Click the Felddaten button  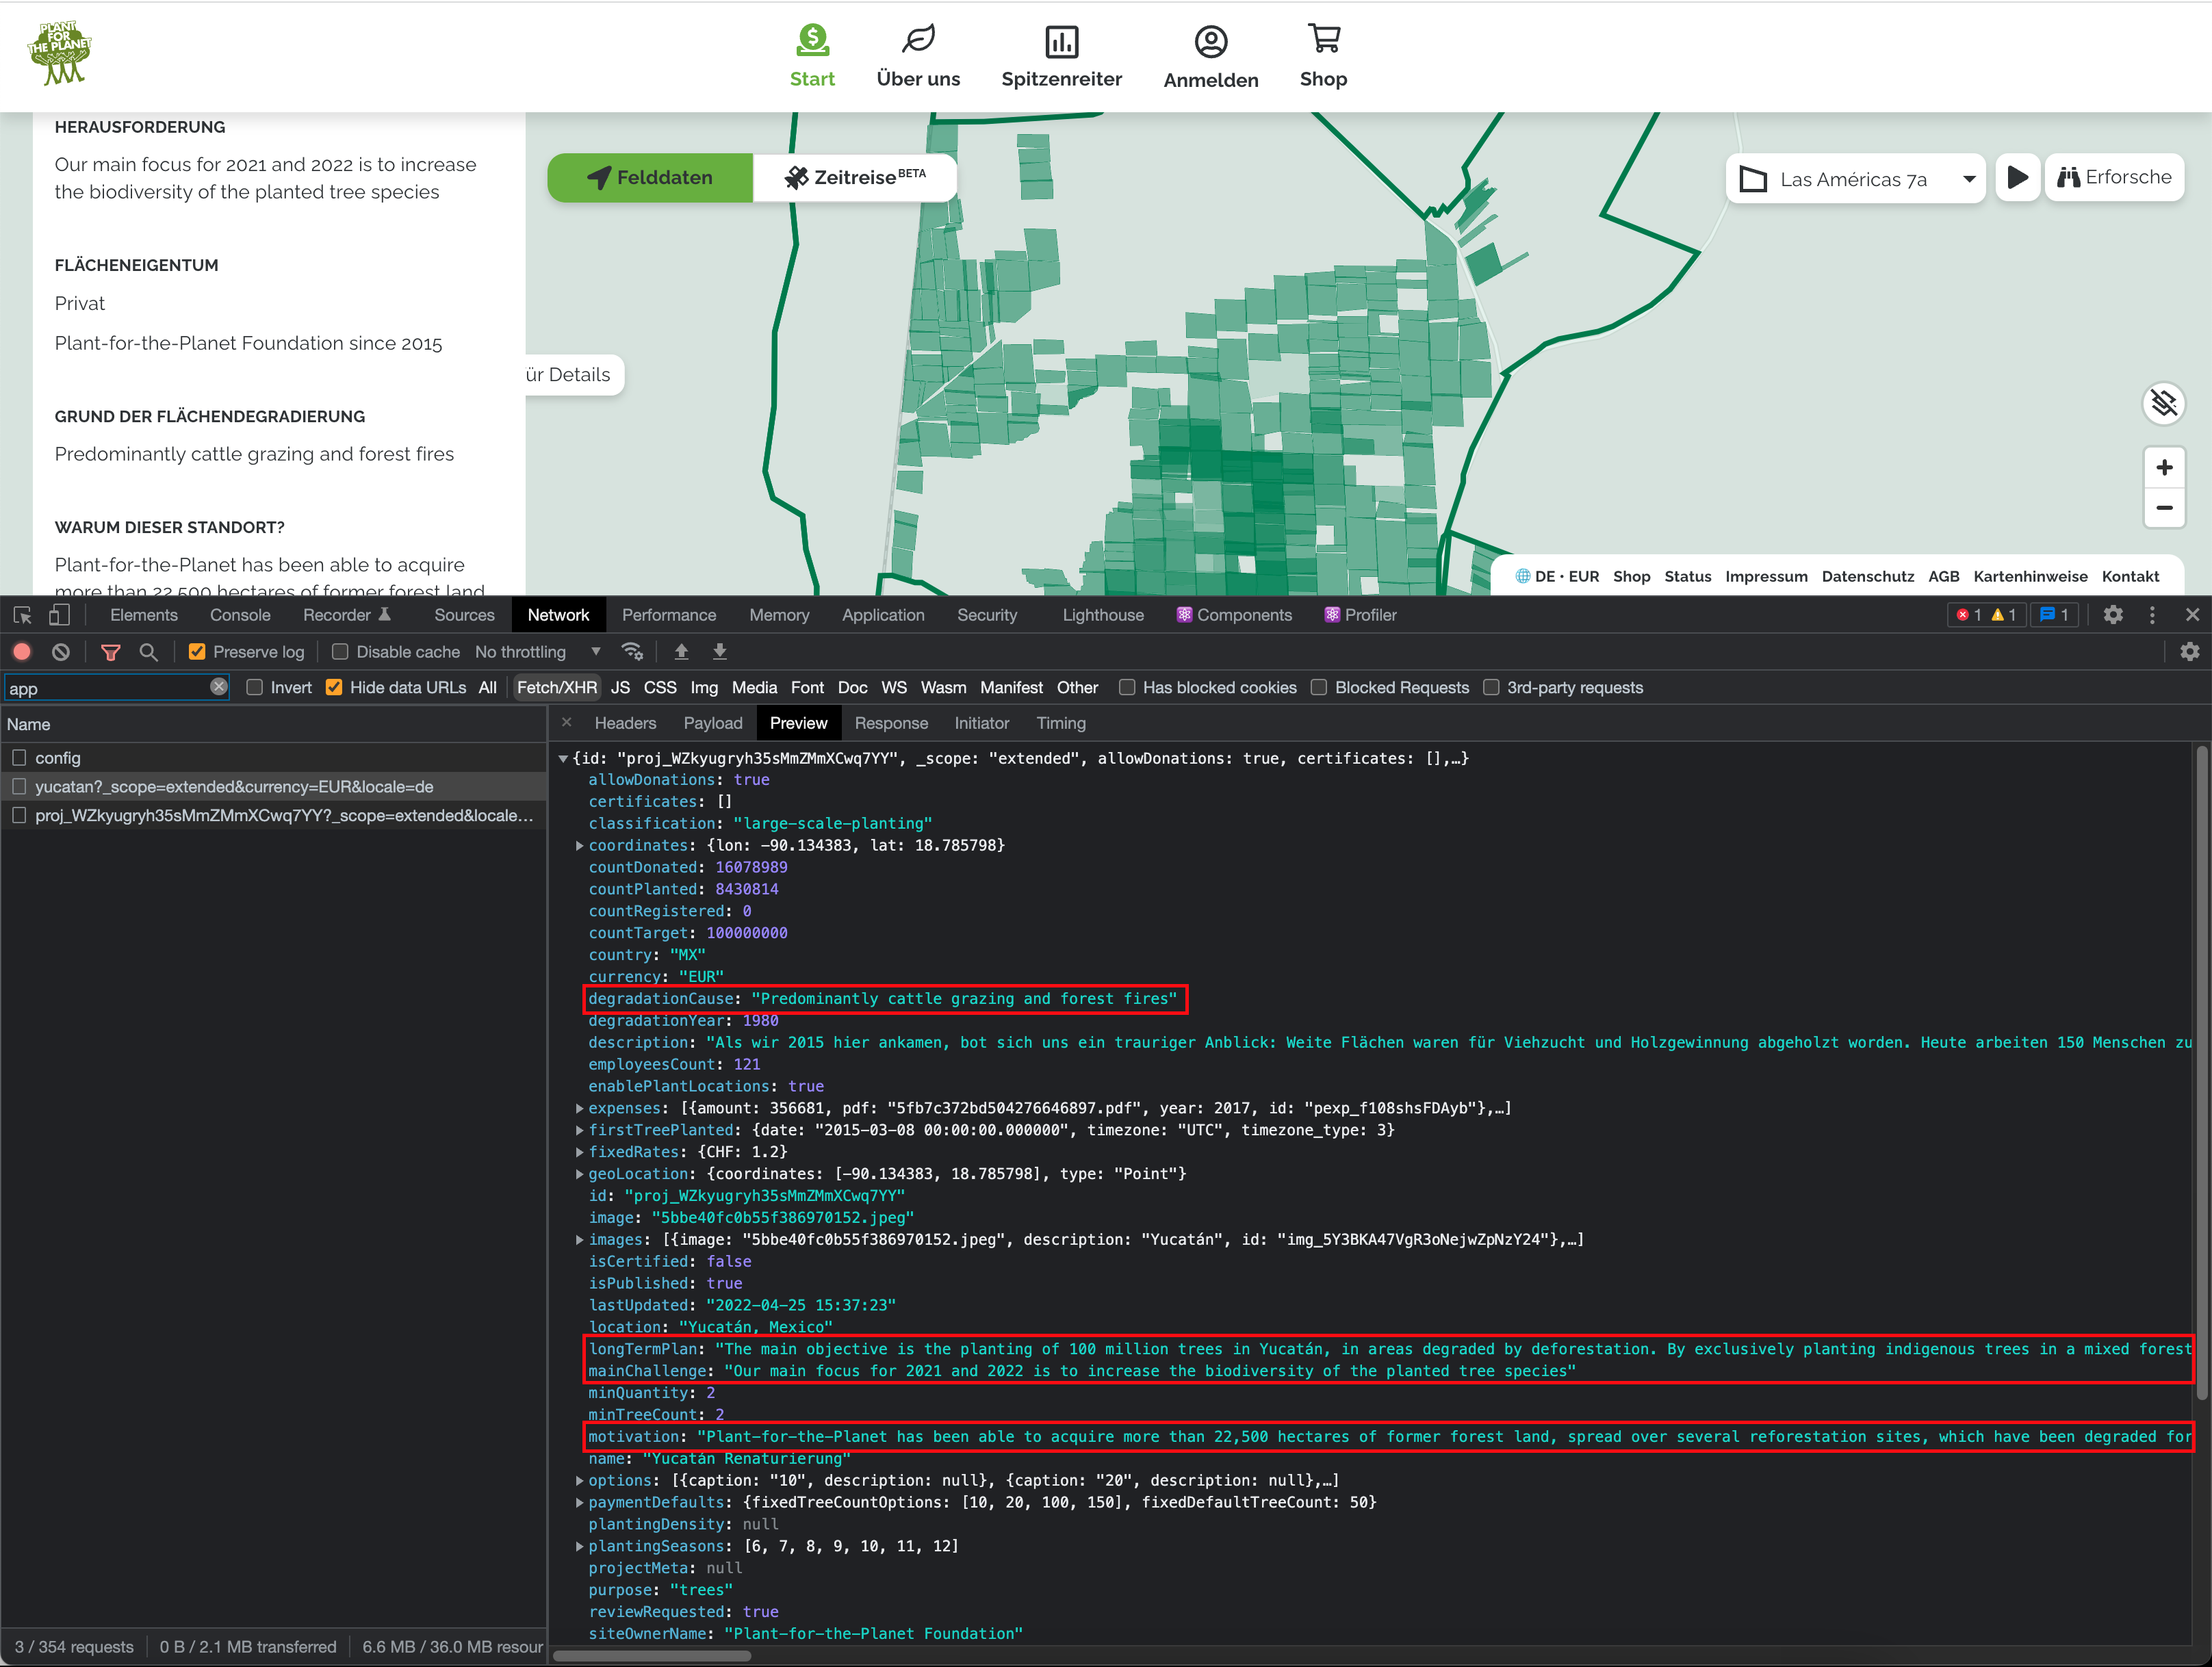tap(650, 178)
